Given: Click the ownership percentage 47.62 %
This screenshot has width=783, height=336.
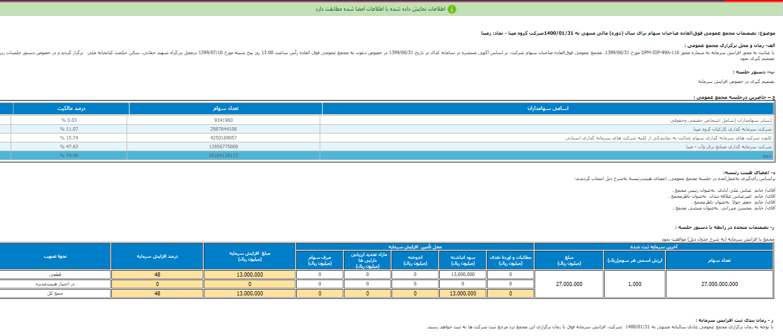Looking at the screenshot, I should click(70, 147).
